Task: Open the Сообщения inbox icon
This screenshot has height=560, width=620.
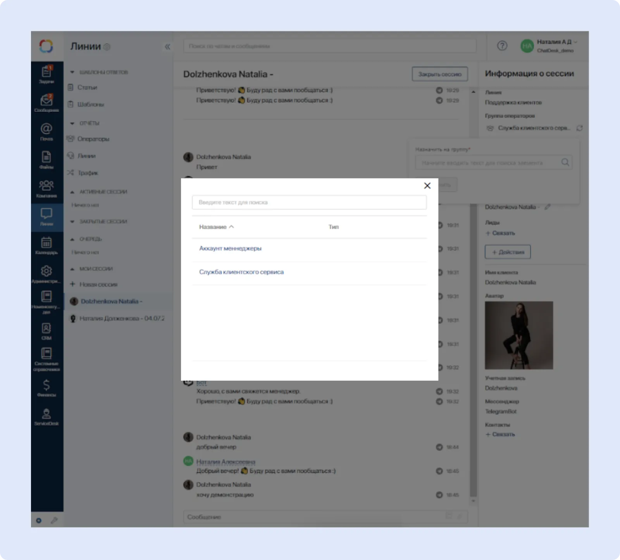Action: coord(46,103)
